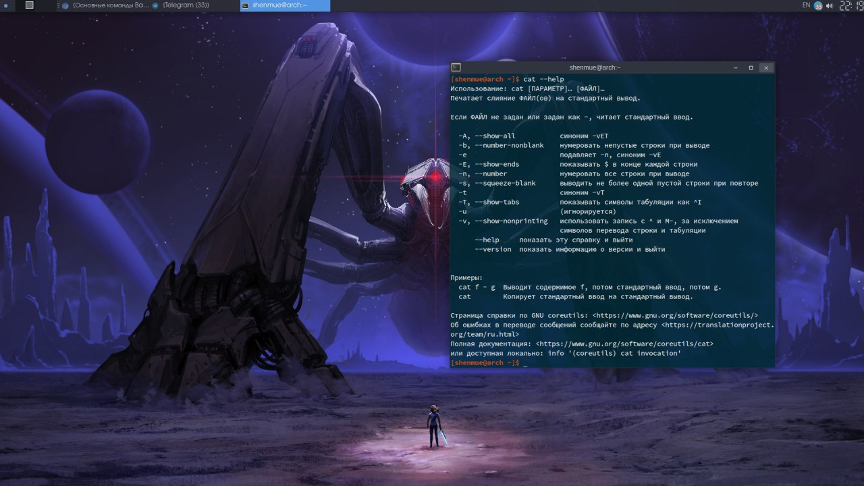
Task: Open the coreutils/cat documentation URL
Action: 624,344
